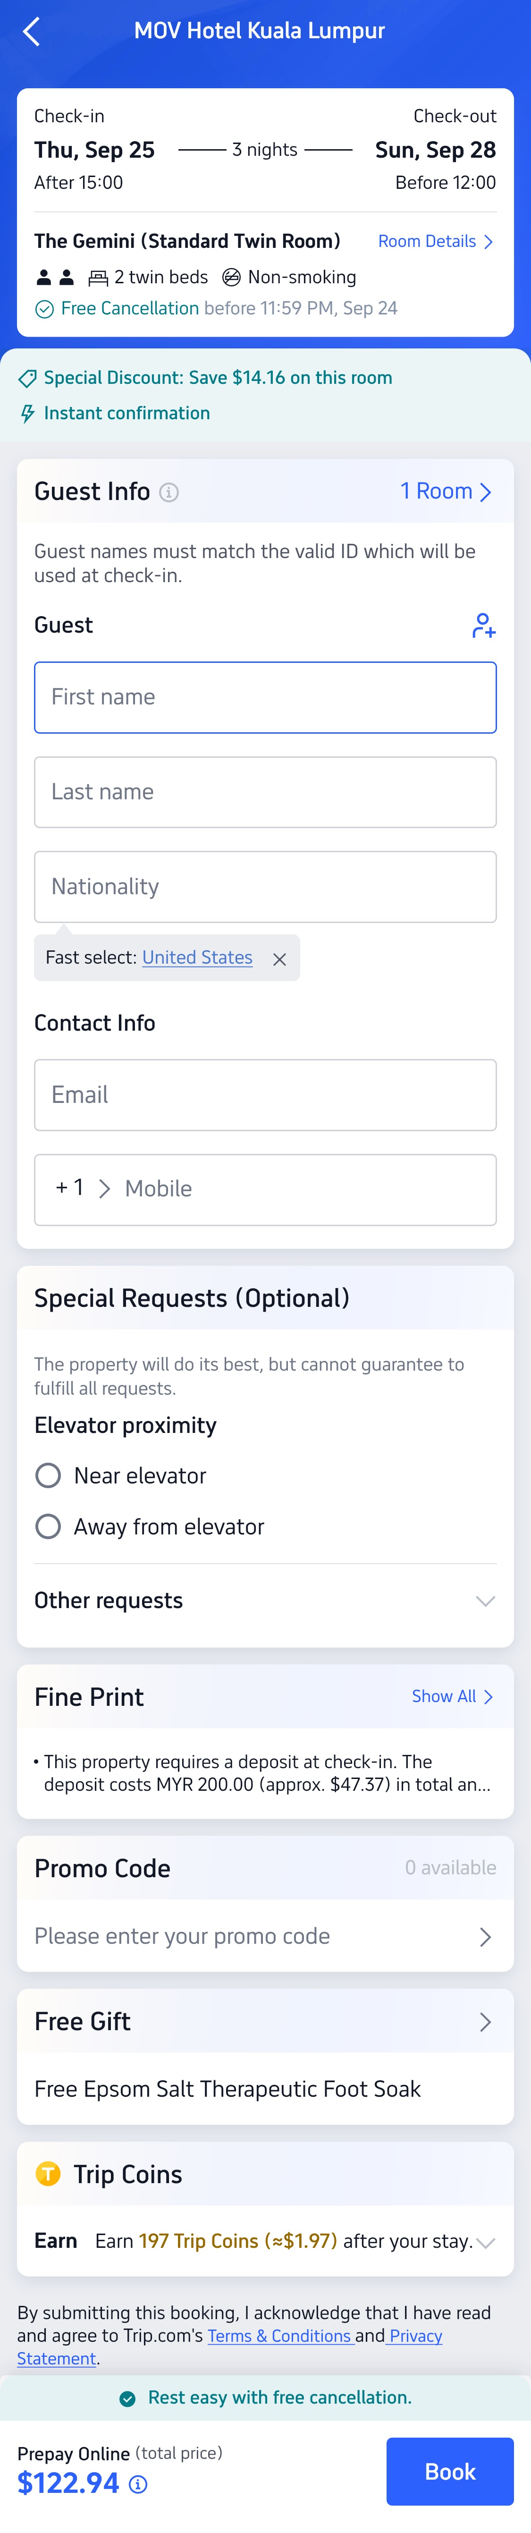
Task: Go back using the top-left arrow
Action: [31, 31]
